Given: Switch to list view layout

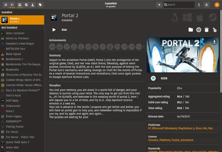Looking at the screenshot, I should tap(12, 5).
